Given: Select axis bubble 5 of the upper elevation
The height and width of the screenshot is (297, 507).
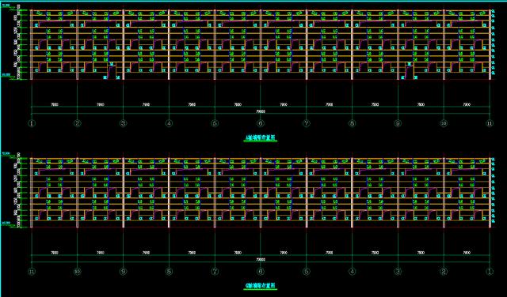Looking at the screenshot, I should tap(215, 123).
